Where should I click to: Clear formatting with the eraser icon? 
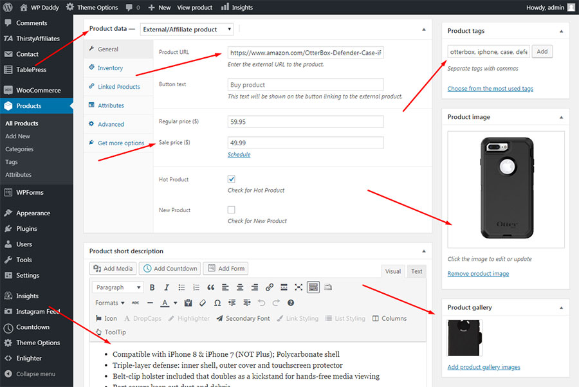[x=203, y=303]
